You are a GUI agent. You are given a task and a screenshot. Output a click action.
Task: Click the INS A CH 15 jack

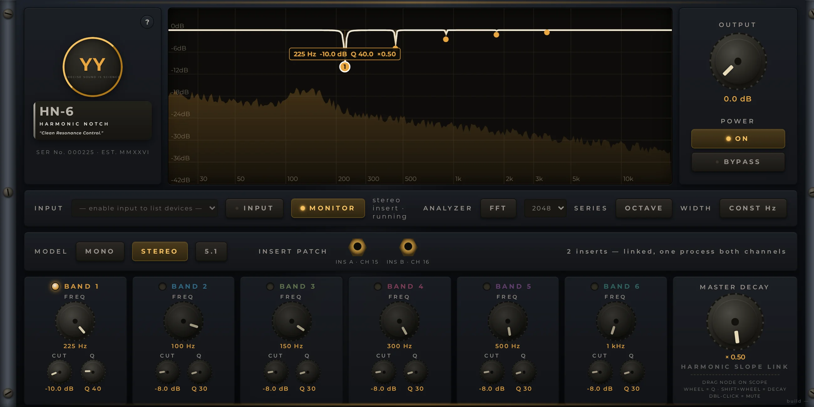[358, 246]
